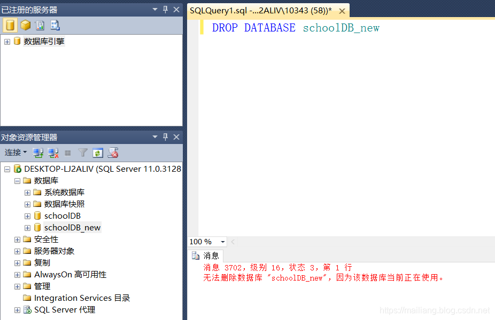Click the 无法删除数据库 error message line
Image resolution: width=495 pixels, height=320 pixels.
[323, 277]
